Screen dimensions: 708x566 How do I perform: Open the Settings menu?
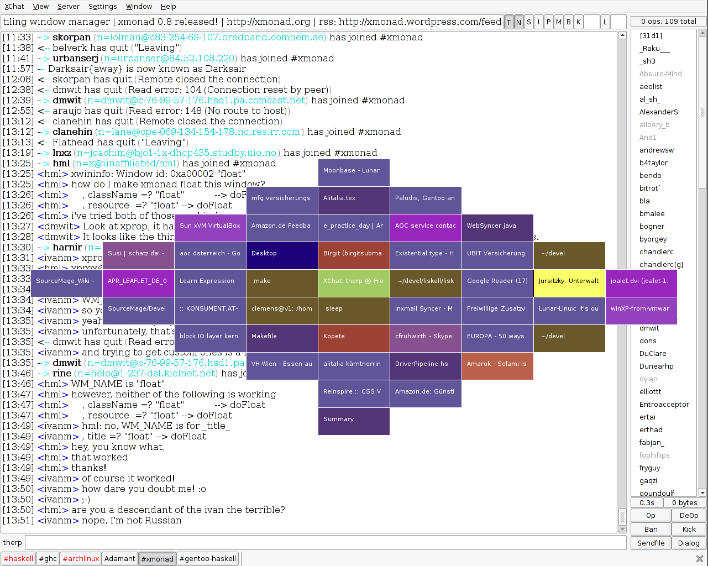(x=103, y=6)
